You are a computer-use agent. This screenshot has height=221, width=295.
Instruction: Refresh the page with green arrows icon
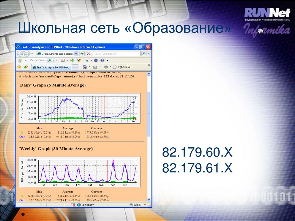82,54
